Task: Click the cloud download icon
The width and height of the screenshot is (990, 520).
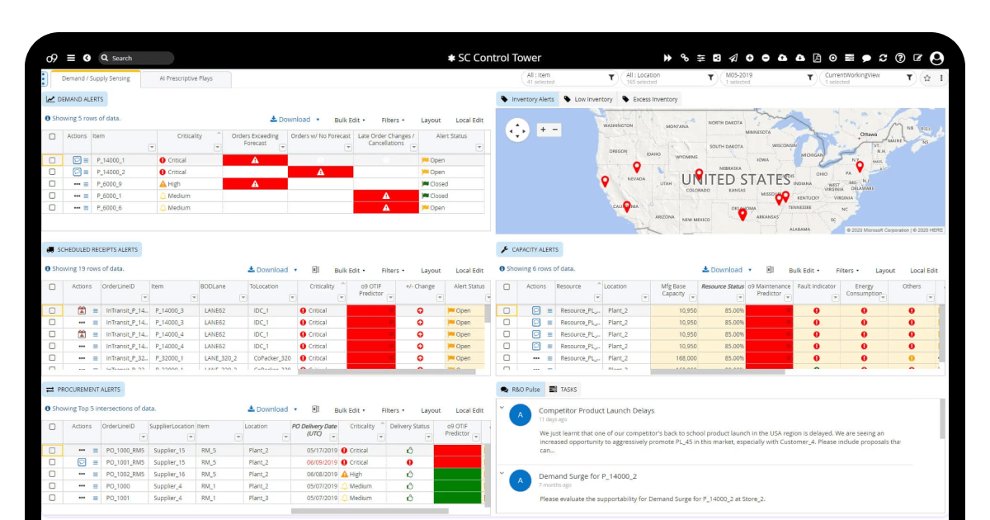Action: (x=800, y=58)
